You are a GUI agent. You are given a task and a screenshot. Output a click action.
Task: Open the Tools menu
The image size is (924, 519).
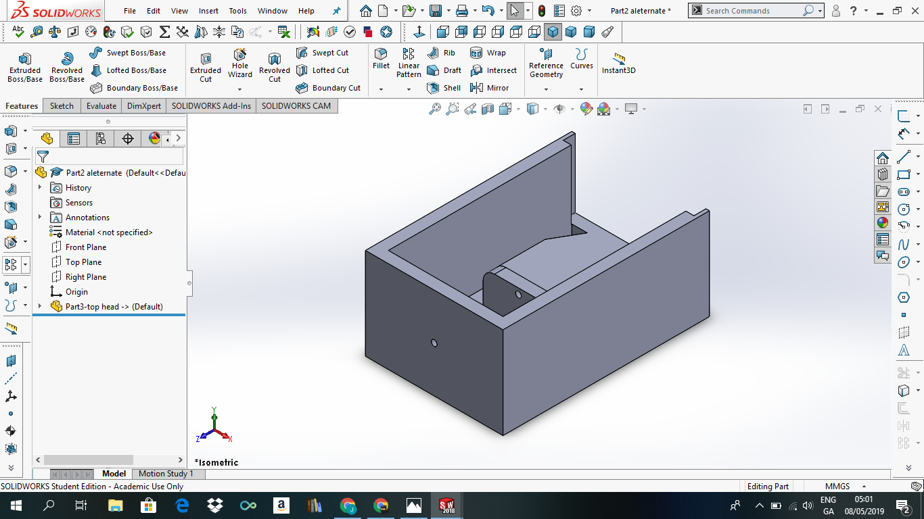pos(237,11)
